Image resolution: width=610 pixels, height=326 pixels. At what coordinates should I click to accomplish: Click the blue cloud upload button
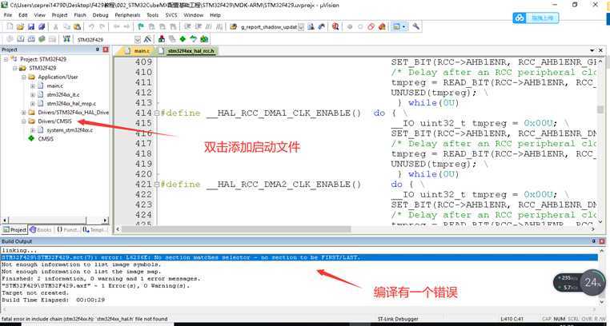point(536,18)
